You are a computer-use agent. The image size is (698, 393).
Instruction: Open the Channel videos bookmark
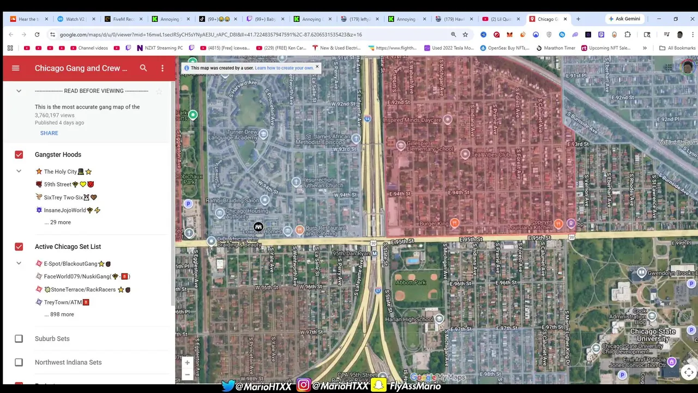tap(89, 48)
